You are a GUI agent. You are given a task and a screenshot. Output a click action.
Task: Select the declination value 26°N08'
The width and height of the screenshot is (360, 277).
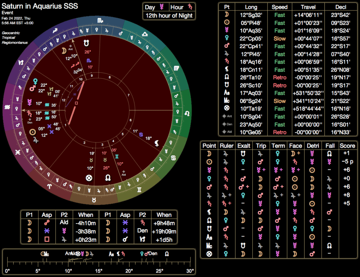341,70
